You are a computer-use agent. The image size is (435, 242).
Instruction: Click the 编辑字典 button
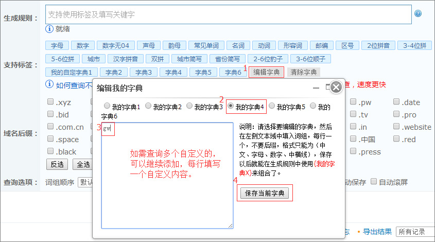[266, 72]
